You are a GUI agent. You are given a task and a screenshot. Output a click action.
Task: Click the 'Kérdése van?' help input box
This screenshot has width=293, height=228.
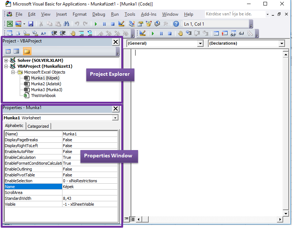coord(235,14)
